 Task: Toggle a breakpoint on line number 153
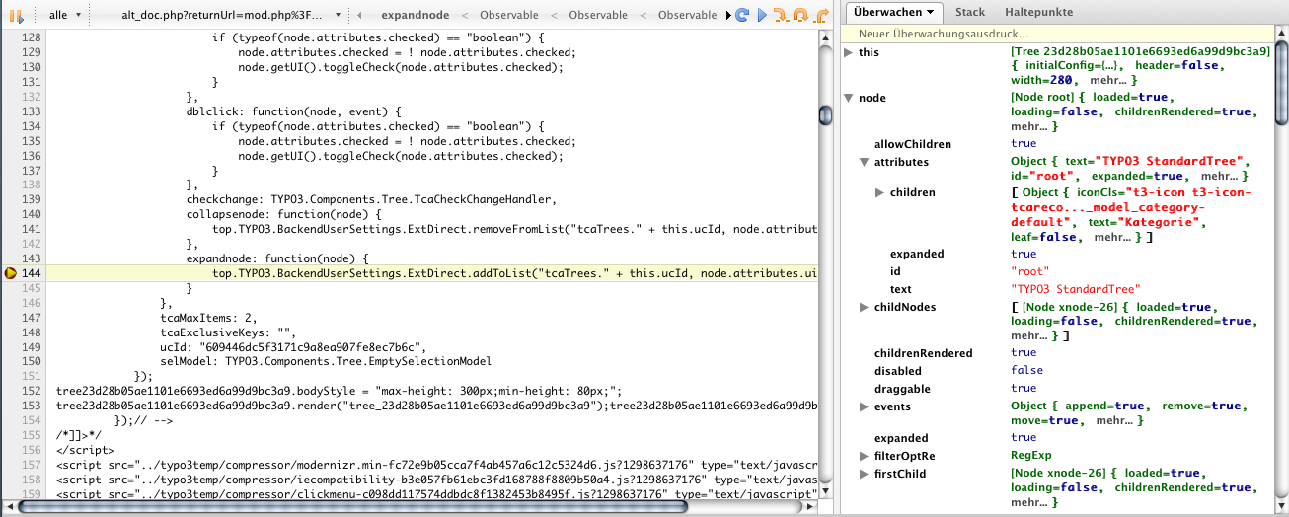[33, 405]
